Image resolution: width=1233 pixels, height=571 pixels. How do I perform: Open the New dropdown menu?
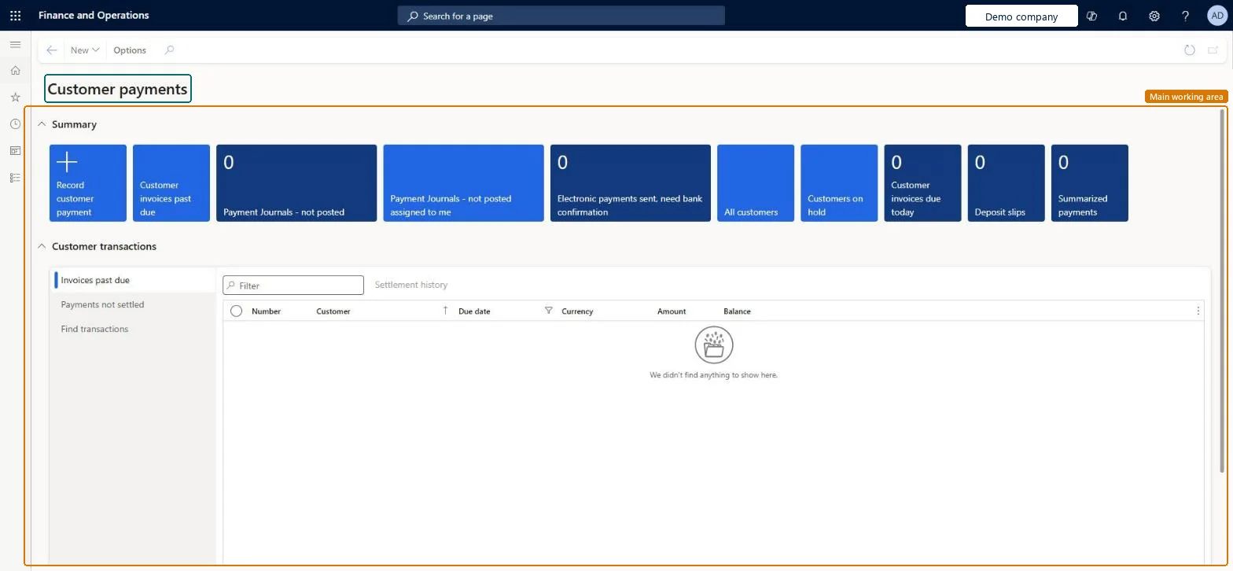[85, 50]
